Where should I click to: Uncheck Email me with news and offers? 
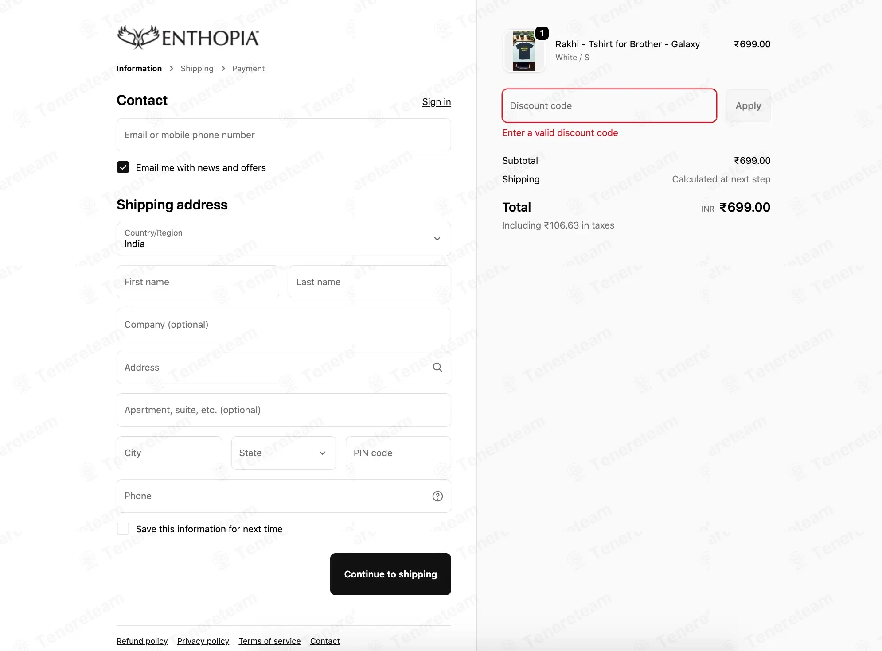click(x=123, y=167)
